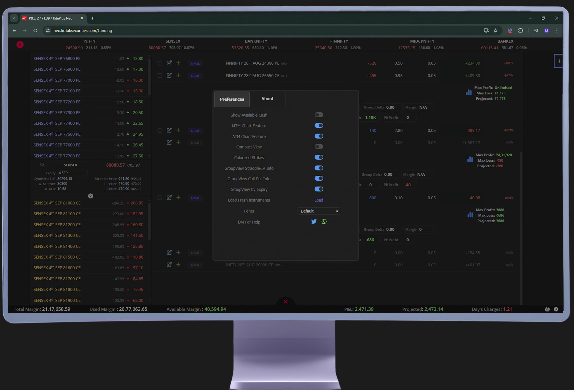Open the Fonts Default dropdown
The image size is (574, 390).
click(x=319, y=211)
